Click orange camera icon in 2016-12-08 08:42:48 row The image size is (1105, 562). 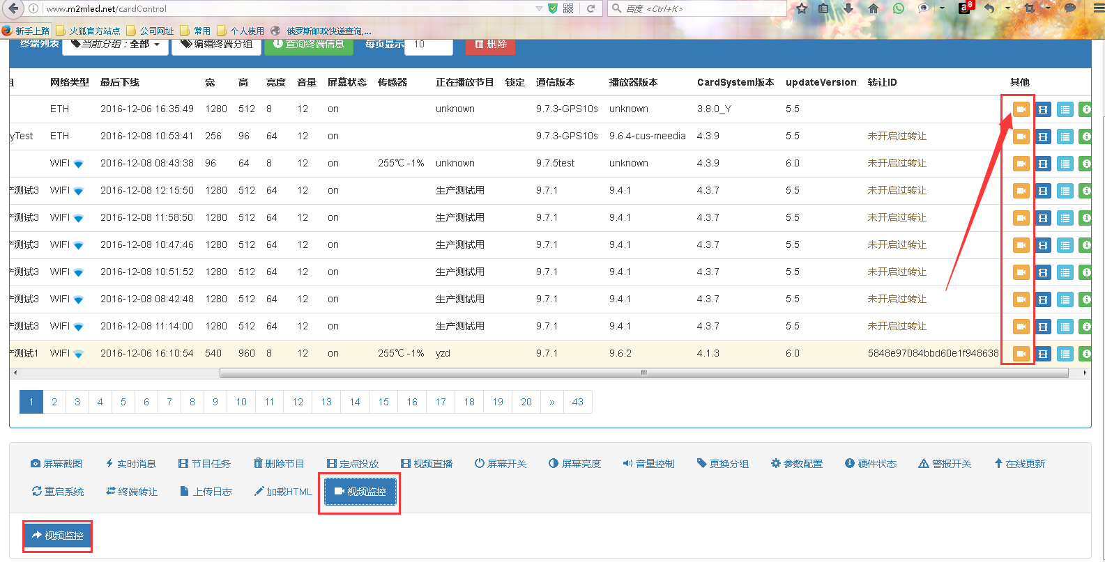coord(1021,299)
